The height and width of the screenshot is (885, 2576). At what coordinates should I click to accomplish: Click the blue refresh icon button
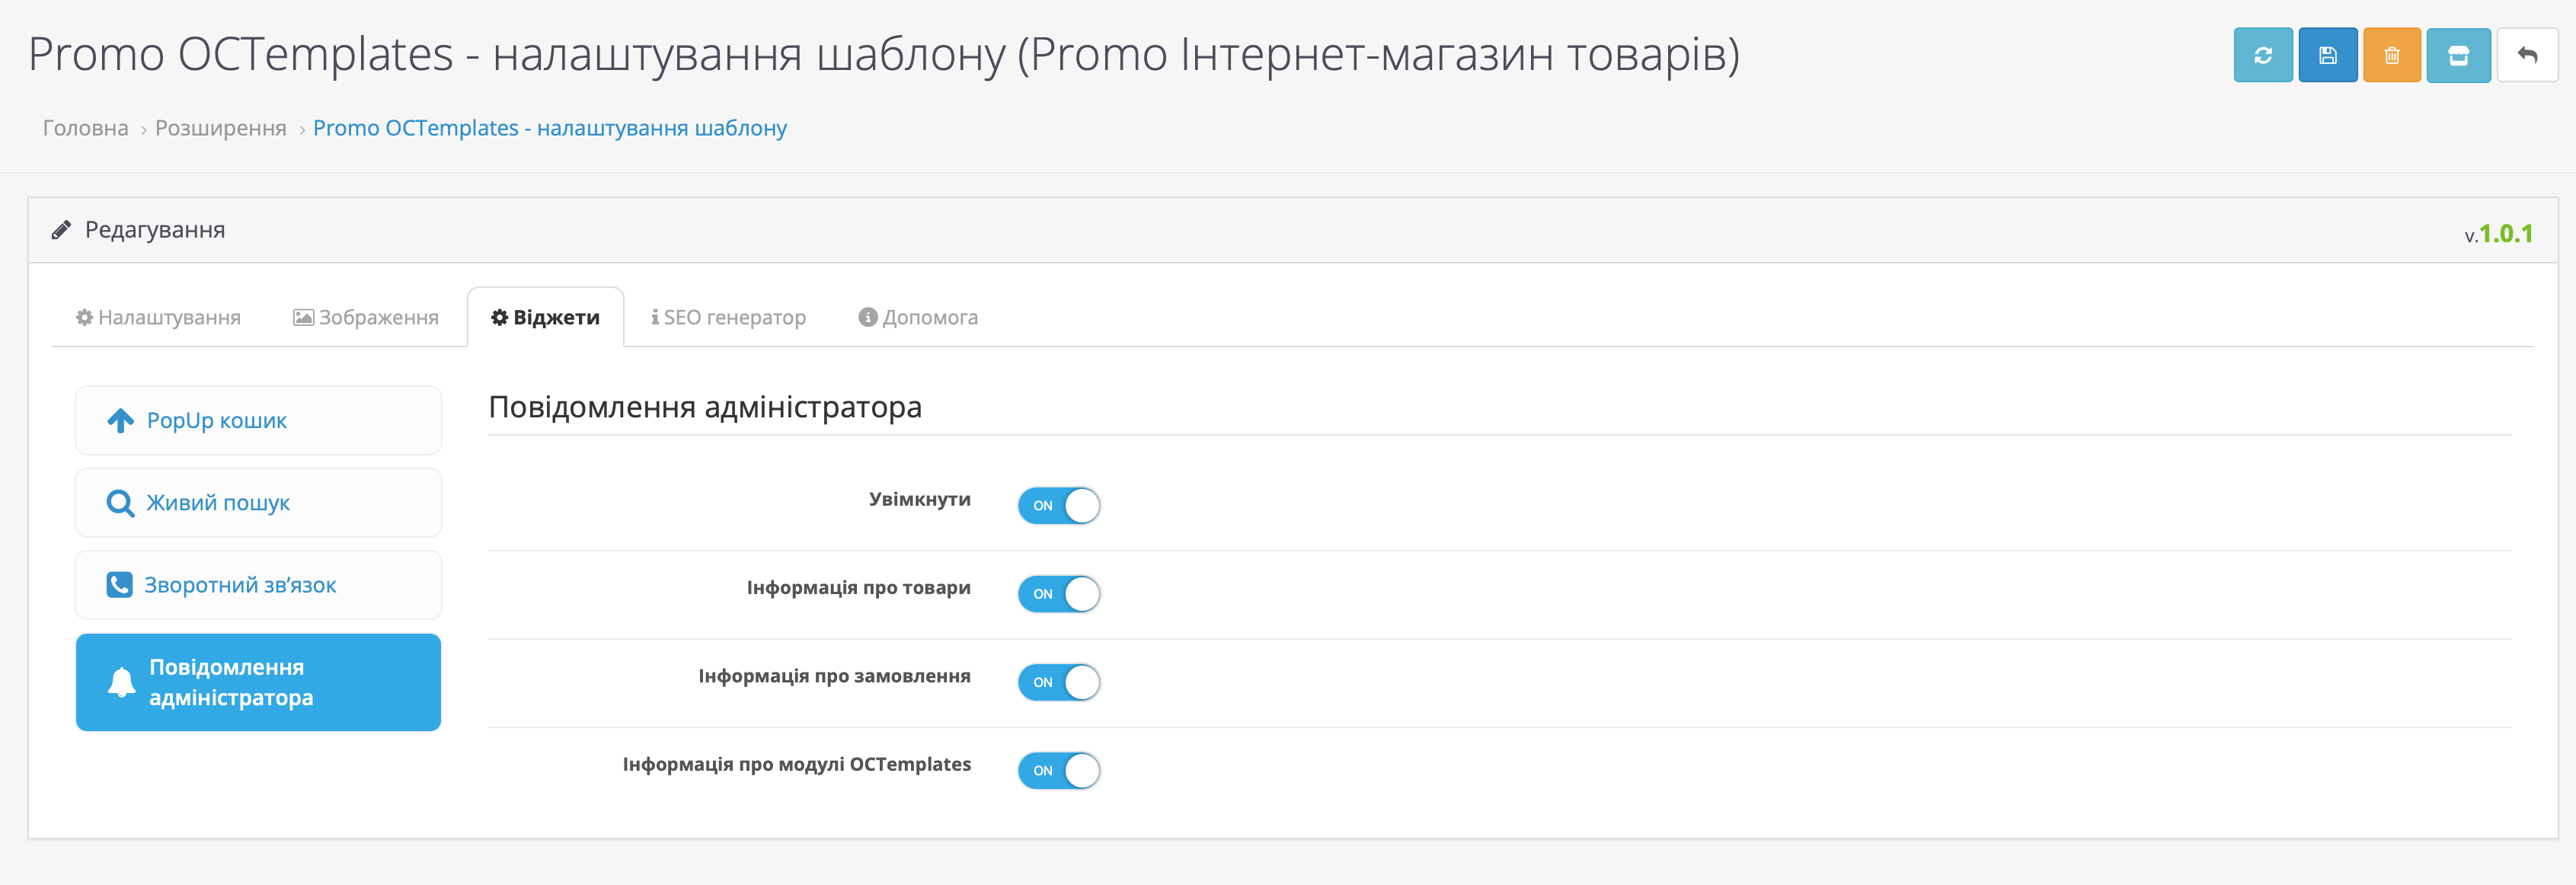tap(2262, 56)
